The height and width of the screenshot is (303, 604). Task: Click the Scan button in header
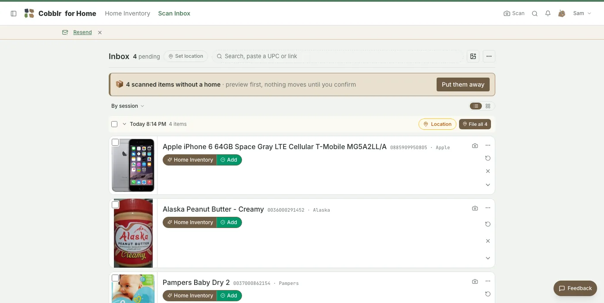click(514, 13)
